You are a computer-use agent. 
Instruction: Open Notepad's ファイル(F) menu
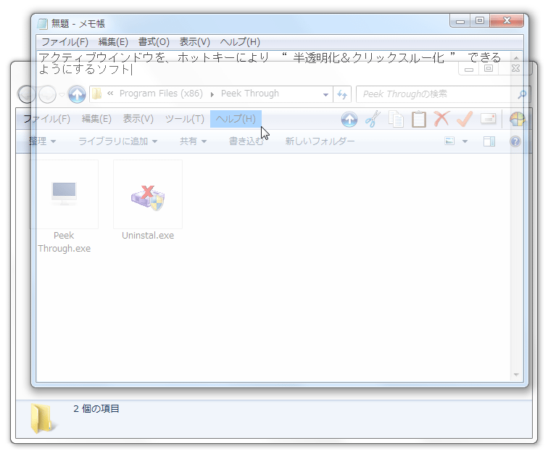(x=65, y=42)
